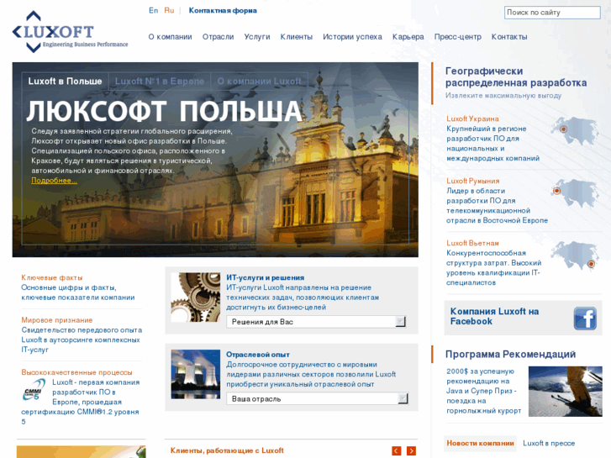Click next arrow in clients carousel

click(411, 450)
